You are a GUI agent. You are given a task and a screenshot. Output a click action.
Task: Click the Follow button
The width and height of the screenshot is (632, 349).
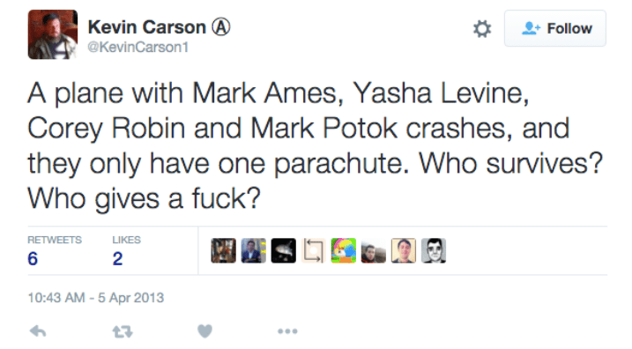(x=555, y=28)
